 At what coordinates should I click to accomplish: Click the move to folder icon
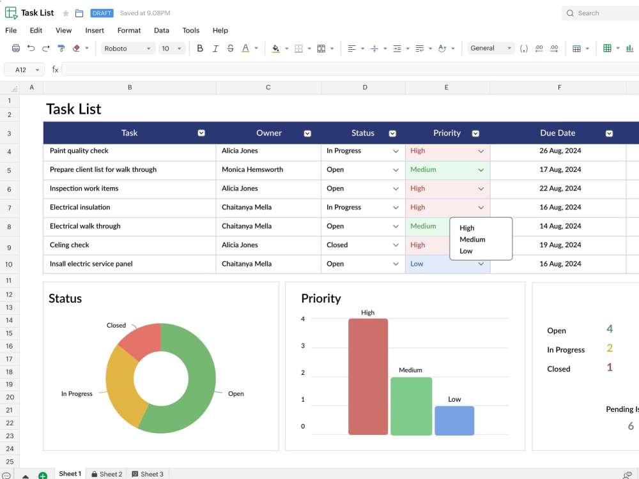79,13
